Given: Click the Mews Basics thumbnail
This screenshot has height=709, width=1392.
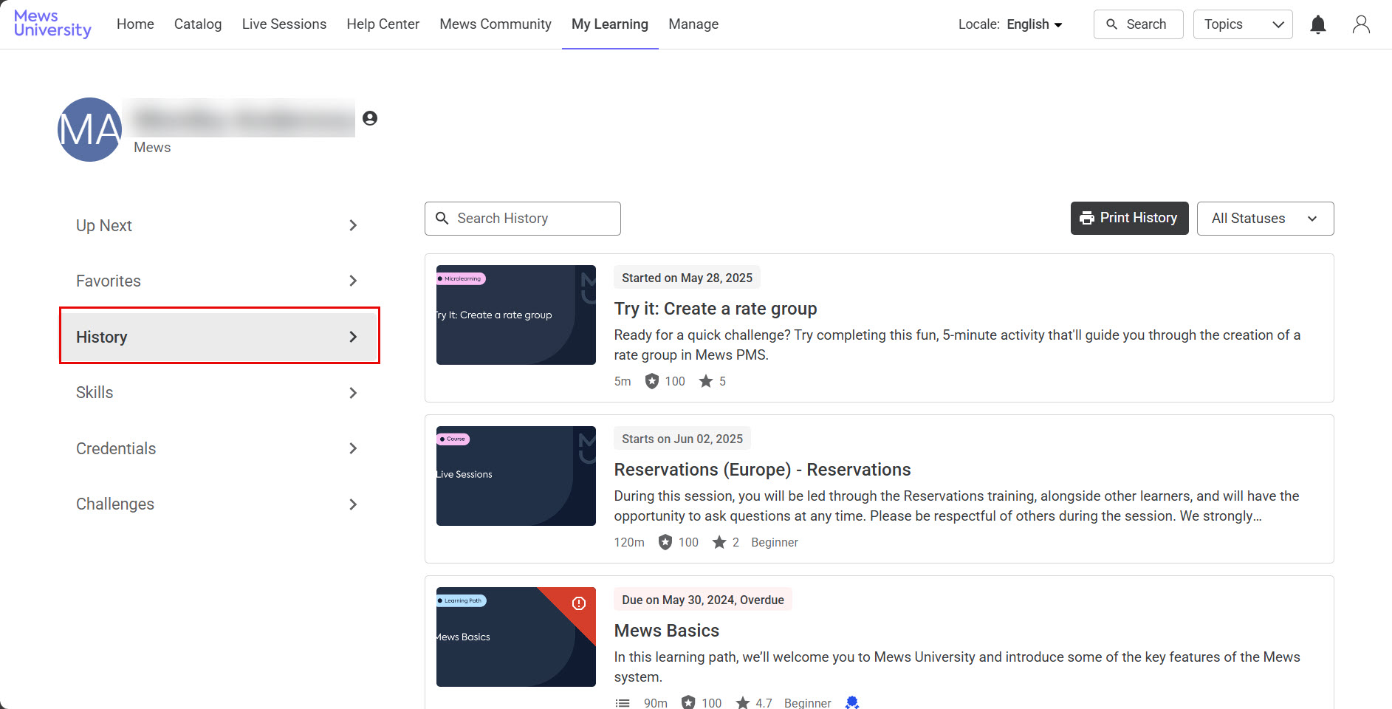Looking at the screenshot, I should pyautogui.click(x=516, y=637).
